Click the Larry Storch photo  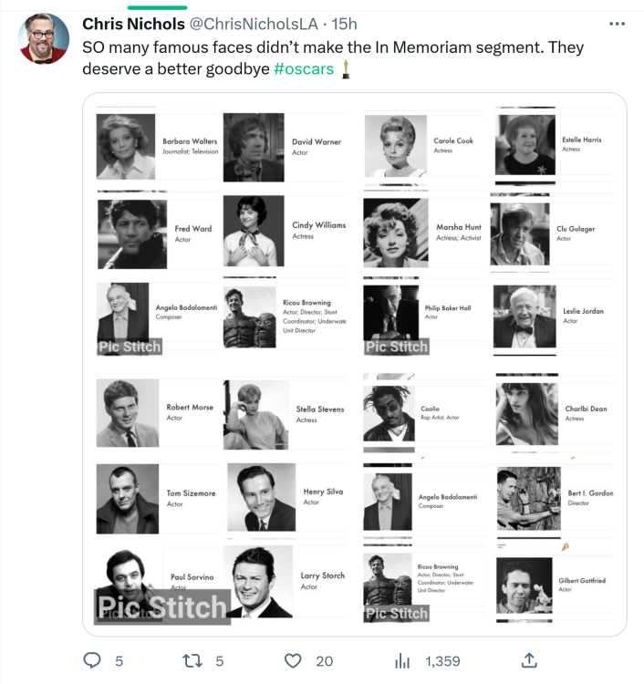pos(260,583)
